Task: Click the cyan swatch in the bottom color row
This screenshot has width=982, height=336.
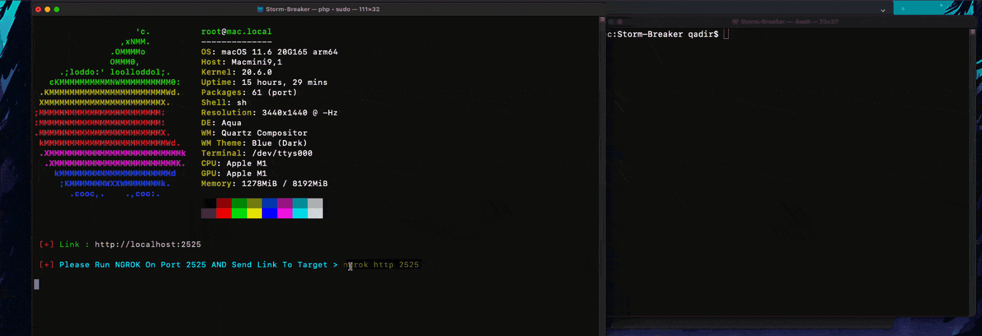Action: [300, 213]
